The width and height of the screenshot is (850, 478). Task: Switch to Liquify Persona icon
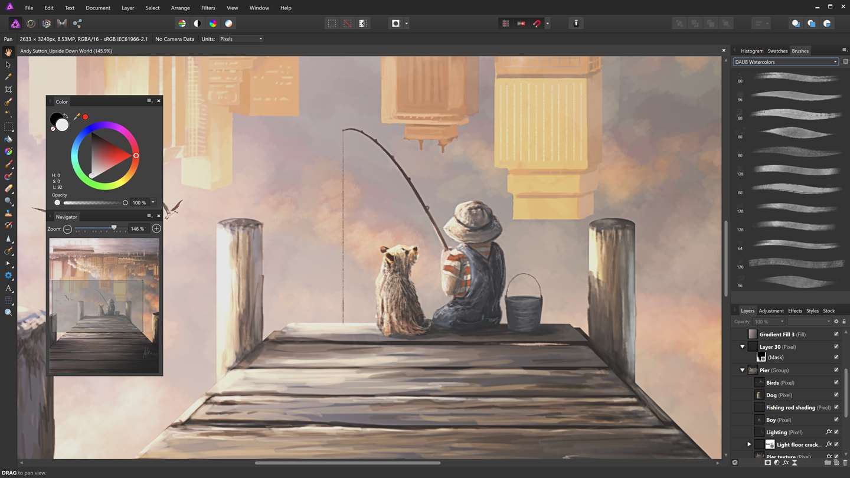31,24
